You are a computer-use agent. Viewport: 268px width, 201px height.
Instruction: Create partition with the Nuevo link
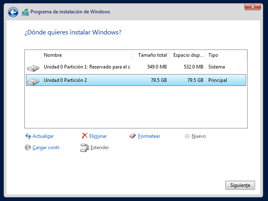point(199,136)
